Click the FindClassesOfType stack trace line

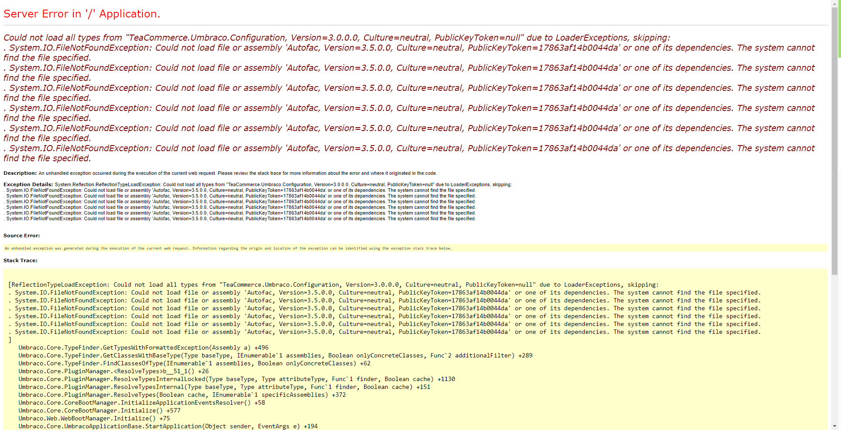click(194, 363)
